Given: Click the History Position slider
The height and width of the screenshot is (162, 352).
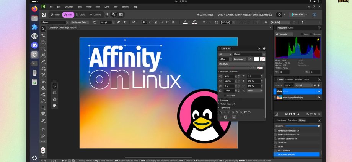Looking at the screenshot, I should click(x=302, y=126).
